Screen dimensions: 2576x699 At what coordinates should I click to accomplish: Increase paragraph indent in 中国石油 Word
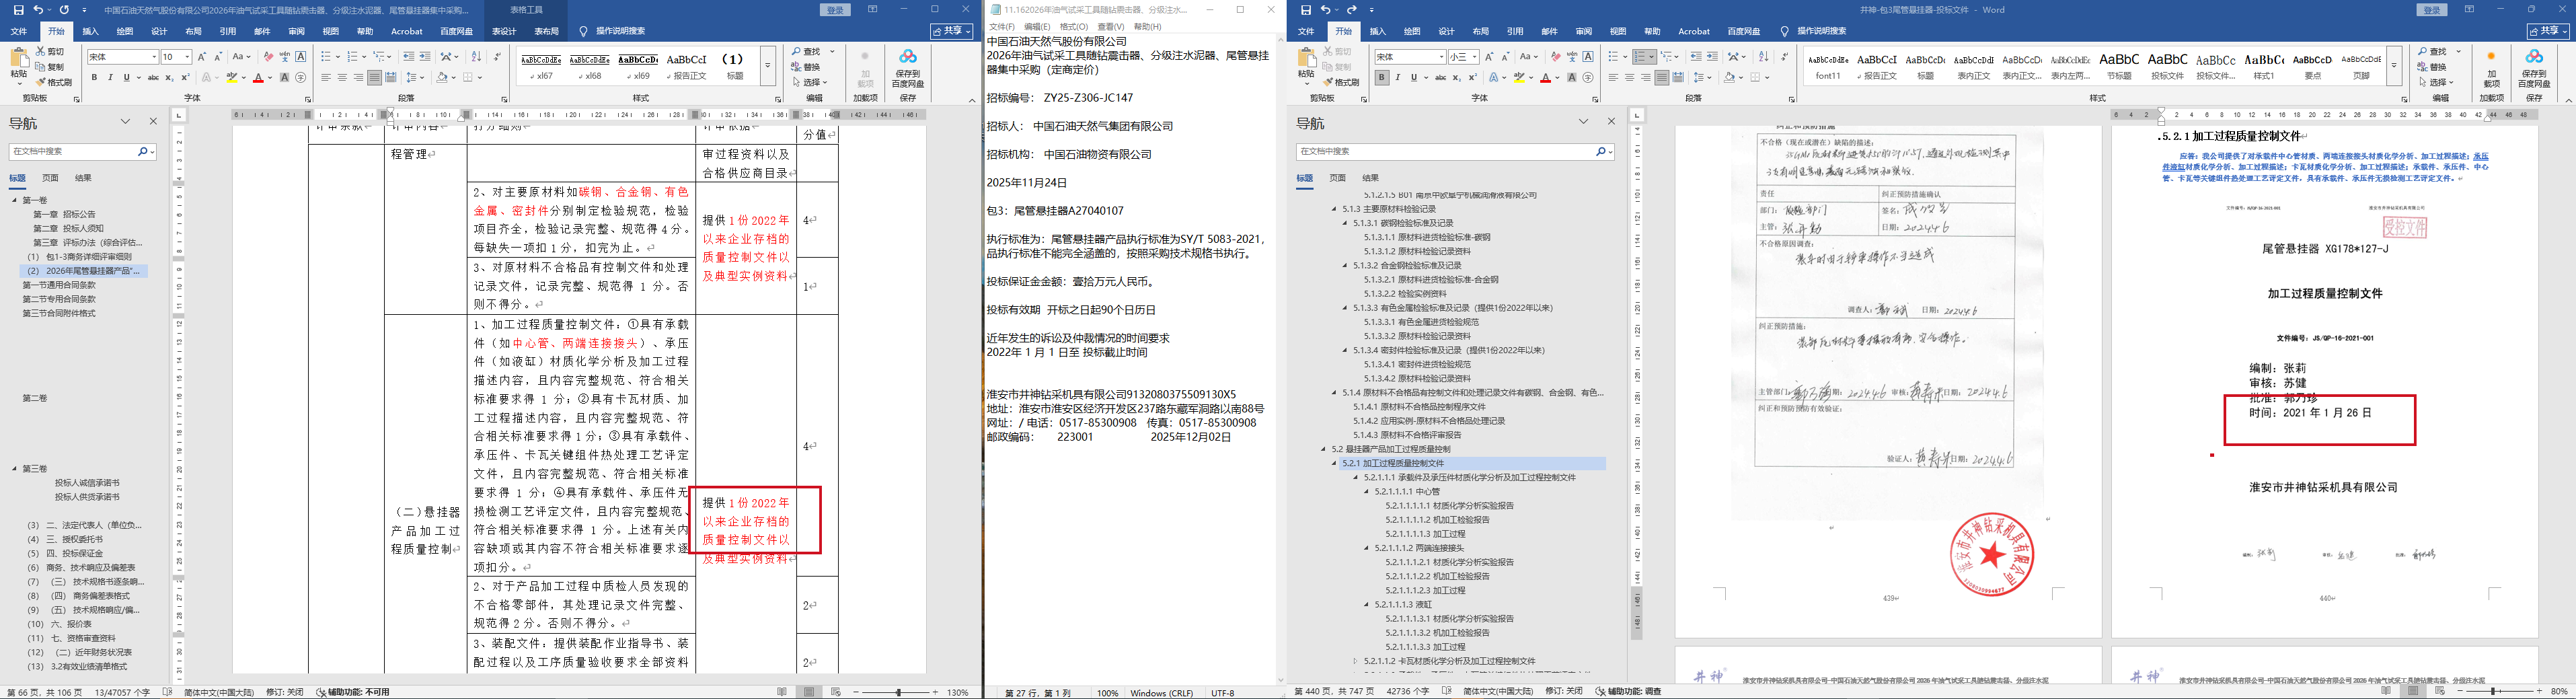tap(425, 57)
